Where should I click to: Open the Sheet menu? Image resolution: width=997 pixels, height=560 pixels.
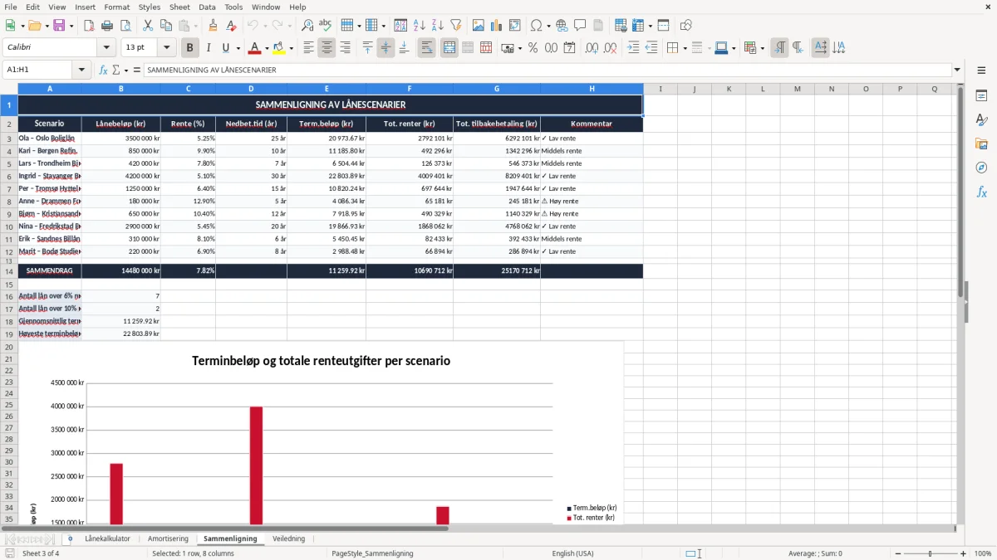coord(179,7)
